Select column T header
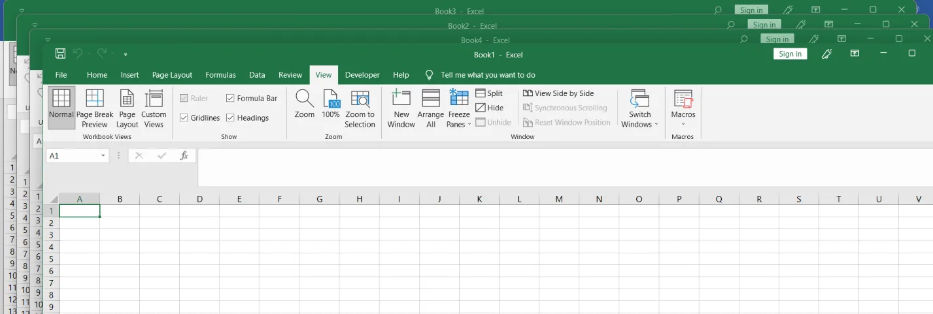The width and height of the screenshot is (933, 314). pyautogui.click(x=839, y=198)
